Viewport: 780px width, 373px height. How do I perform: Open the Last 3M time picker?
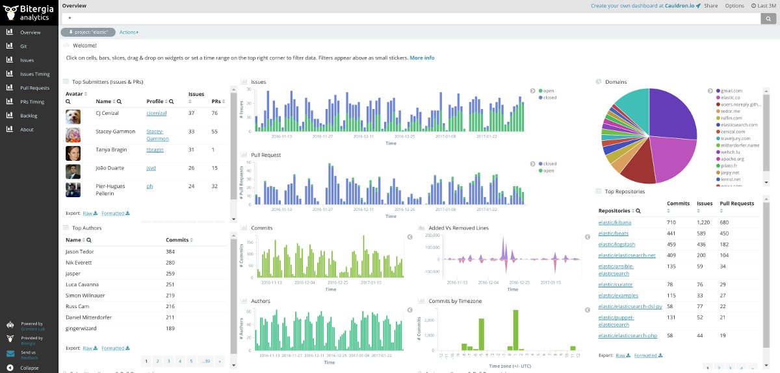764,6
